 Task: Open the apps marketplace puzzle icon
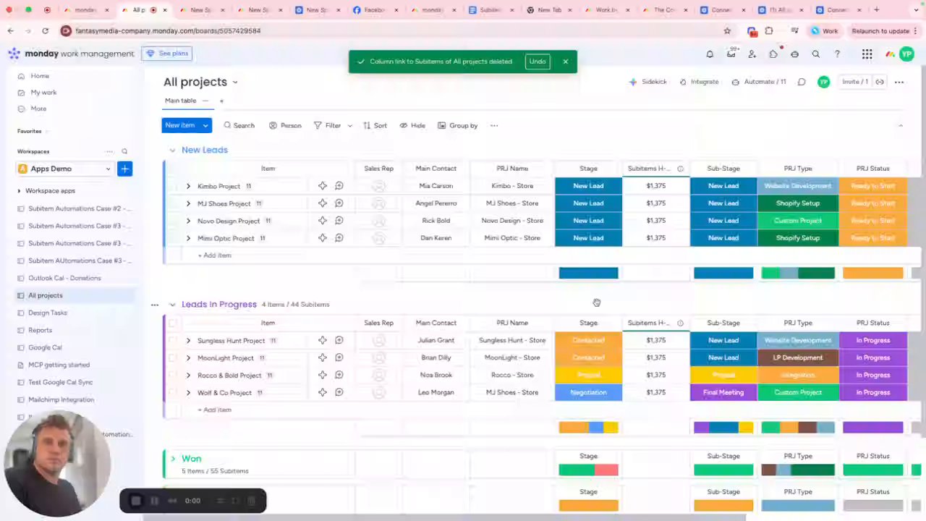tap(773, 54)
